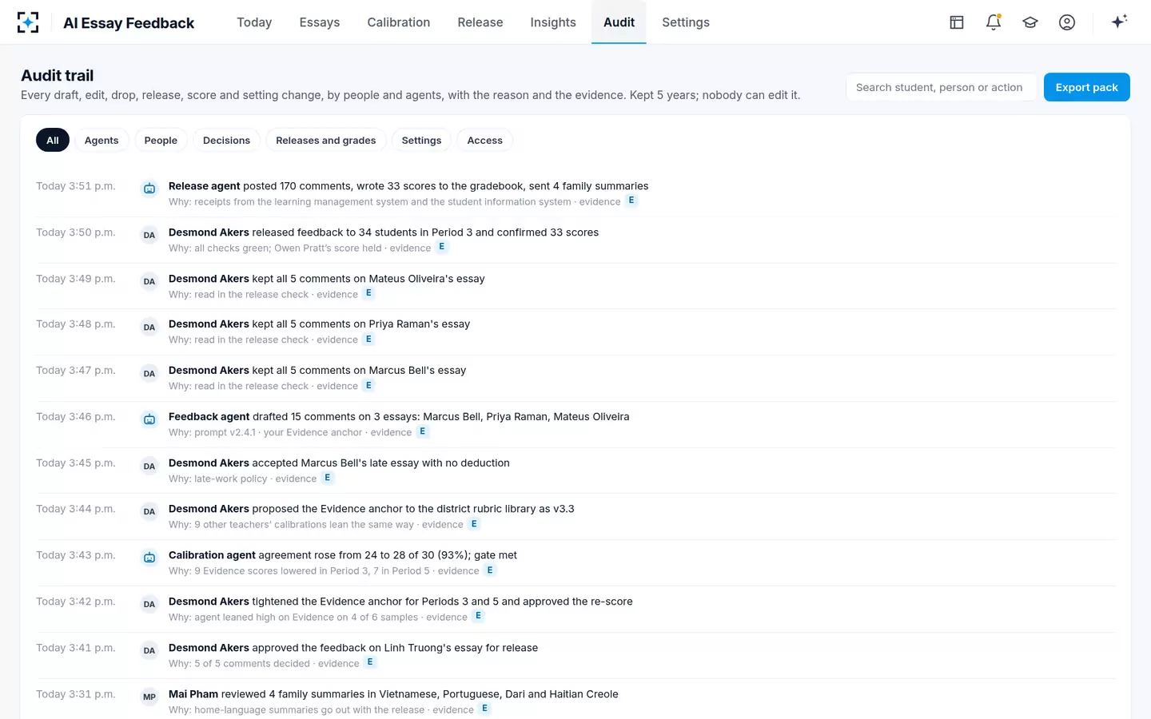Open evidence badge for prompt v2.4.1 entry
1151x719 pixels.
(423, 431)
